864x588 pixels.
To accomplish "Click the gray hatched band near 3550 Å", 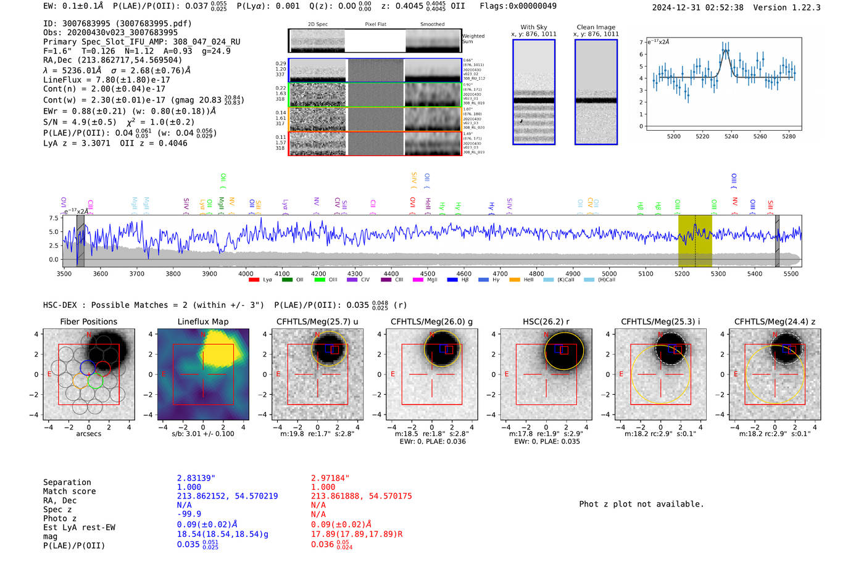I will 80,241.
